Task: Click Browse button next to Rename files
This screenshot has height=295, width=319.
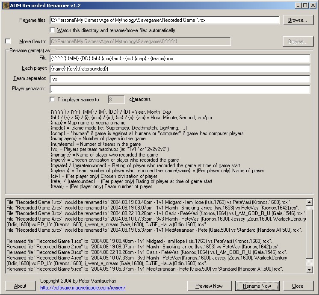Action: pos(298,20)
